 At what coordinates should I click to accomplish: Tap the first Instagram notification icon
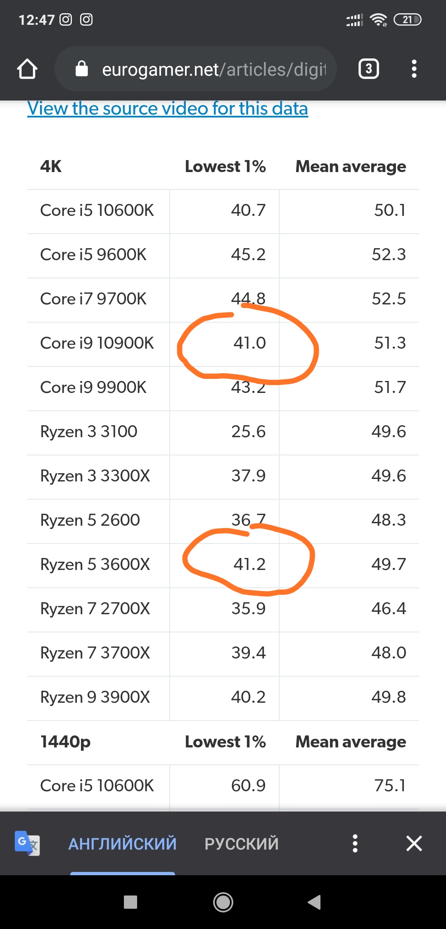pyautogui.click(x=66, y=19)
